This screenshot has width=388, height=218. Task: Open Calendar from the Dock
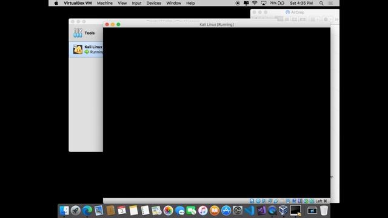pyautogui.click(x=122, y=211)
